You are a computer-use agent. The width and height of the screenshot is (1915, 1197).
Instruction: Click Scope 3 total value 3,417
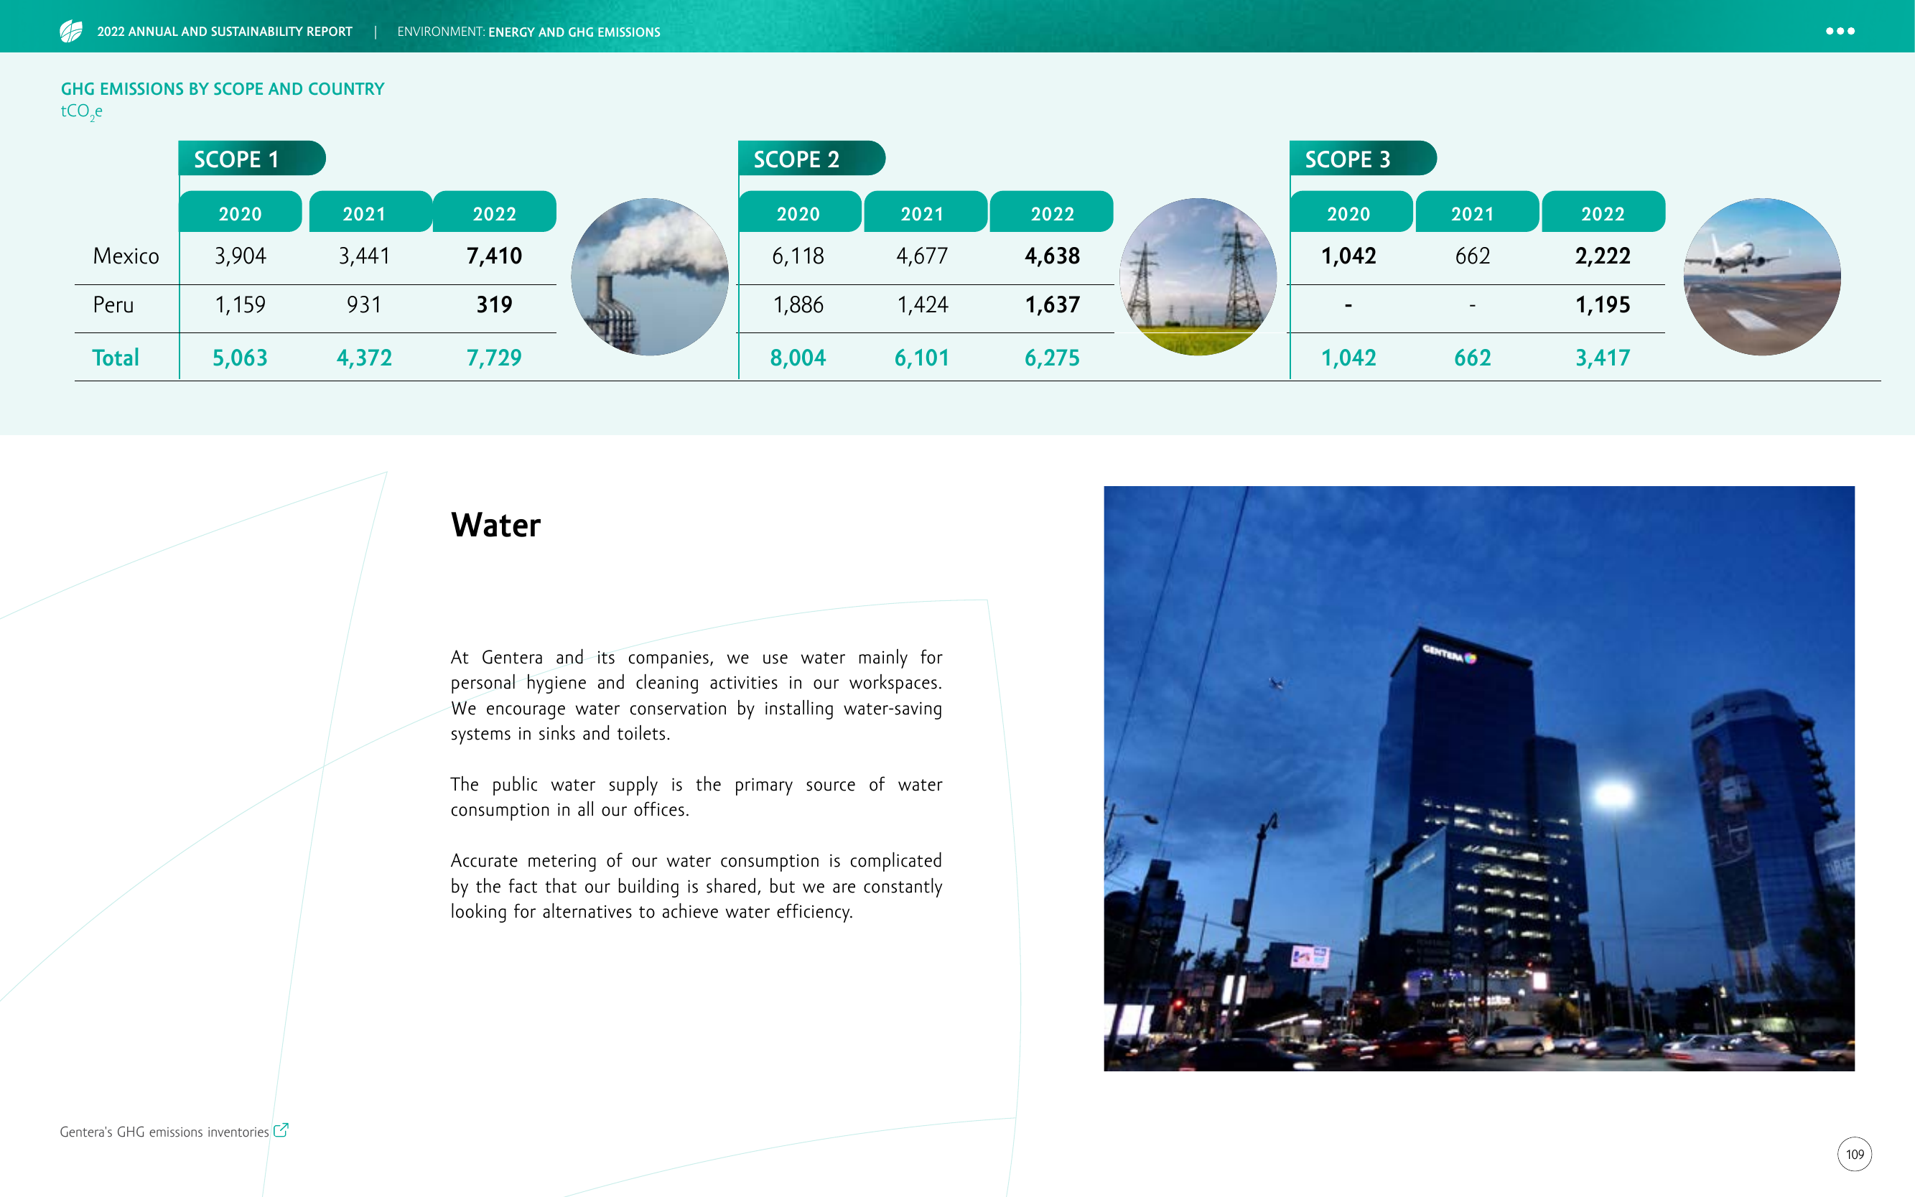pyautogui.click(x=1603, y=358)
